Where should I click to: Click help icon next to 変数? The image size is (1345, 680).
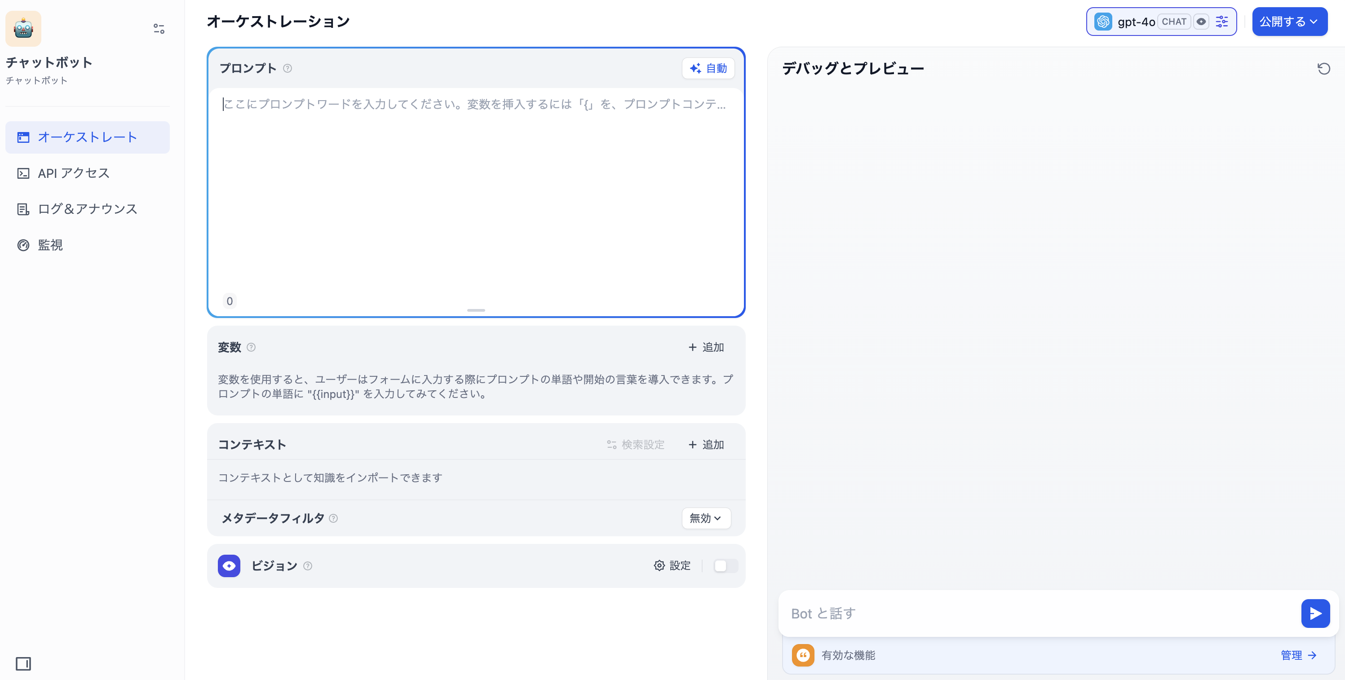(x=251, y=347)
